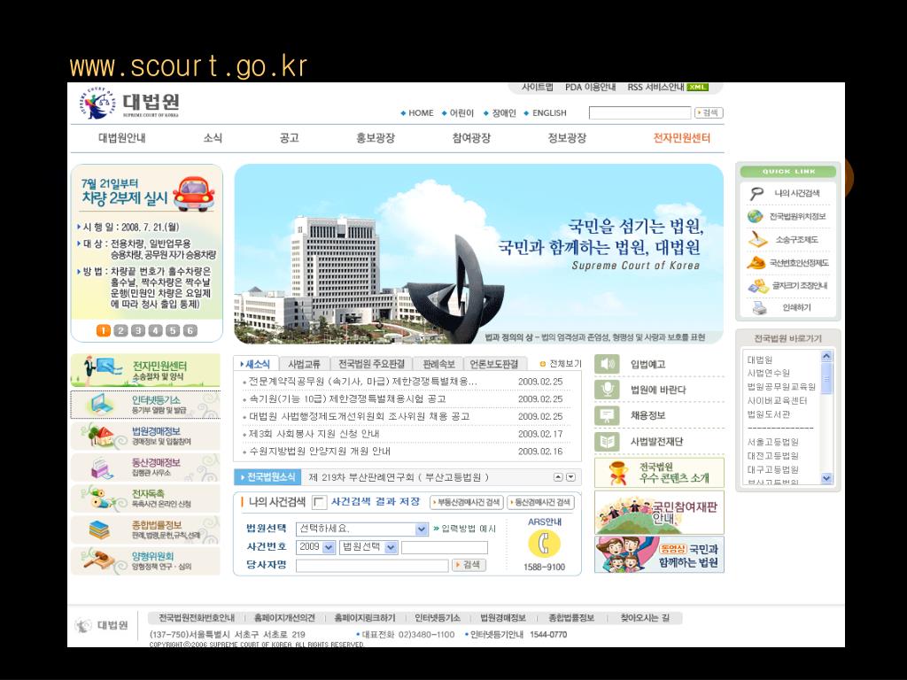
Task: Open 종합법률정보 books banner
Action: (x=145, y=529)
